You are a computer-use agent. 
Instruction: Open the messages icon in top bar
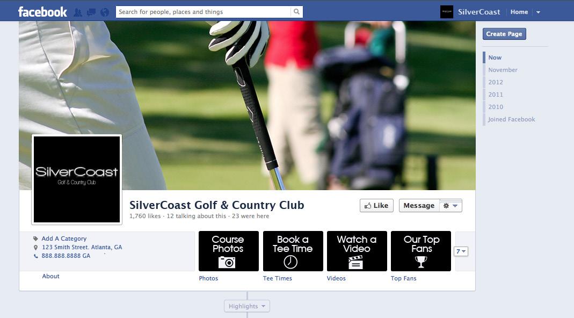pyautogui.click(x=91, y=12)
